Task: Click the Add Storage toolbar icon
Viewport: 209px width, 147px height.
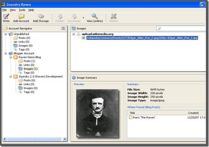Action: click(41, 16)
